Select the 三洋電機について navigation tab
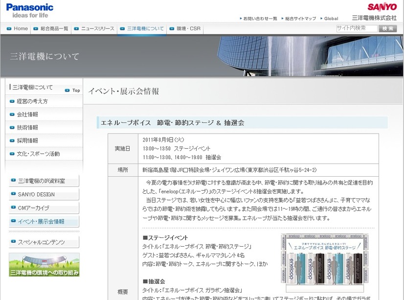 coord(142,28)
